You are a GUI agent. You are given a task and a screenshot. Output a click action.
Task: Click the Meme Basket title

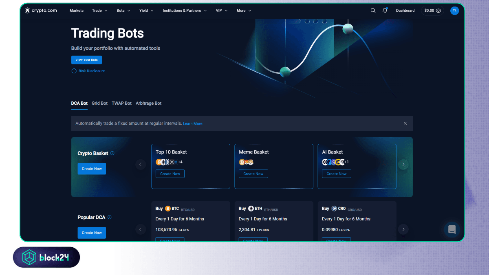point(254,152)
